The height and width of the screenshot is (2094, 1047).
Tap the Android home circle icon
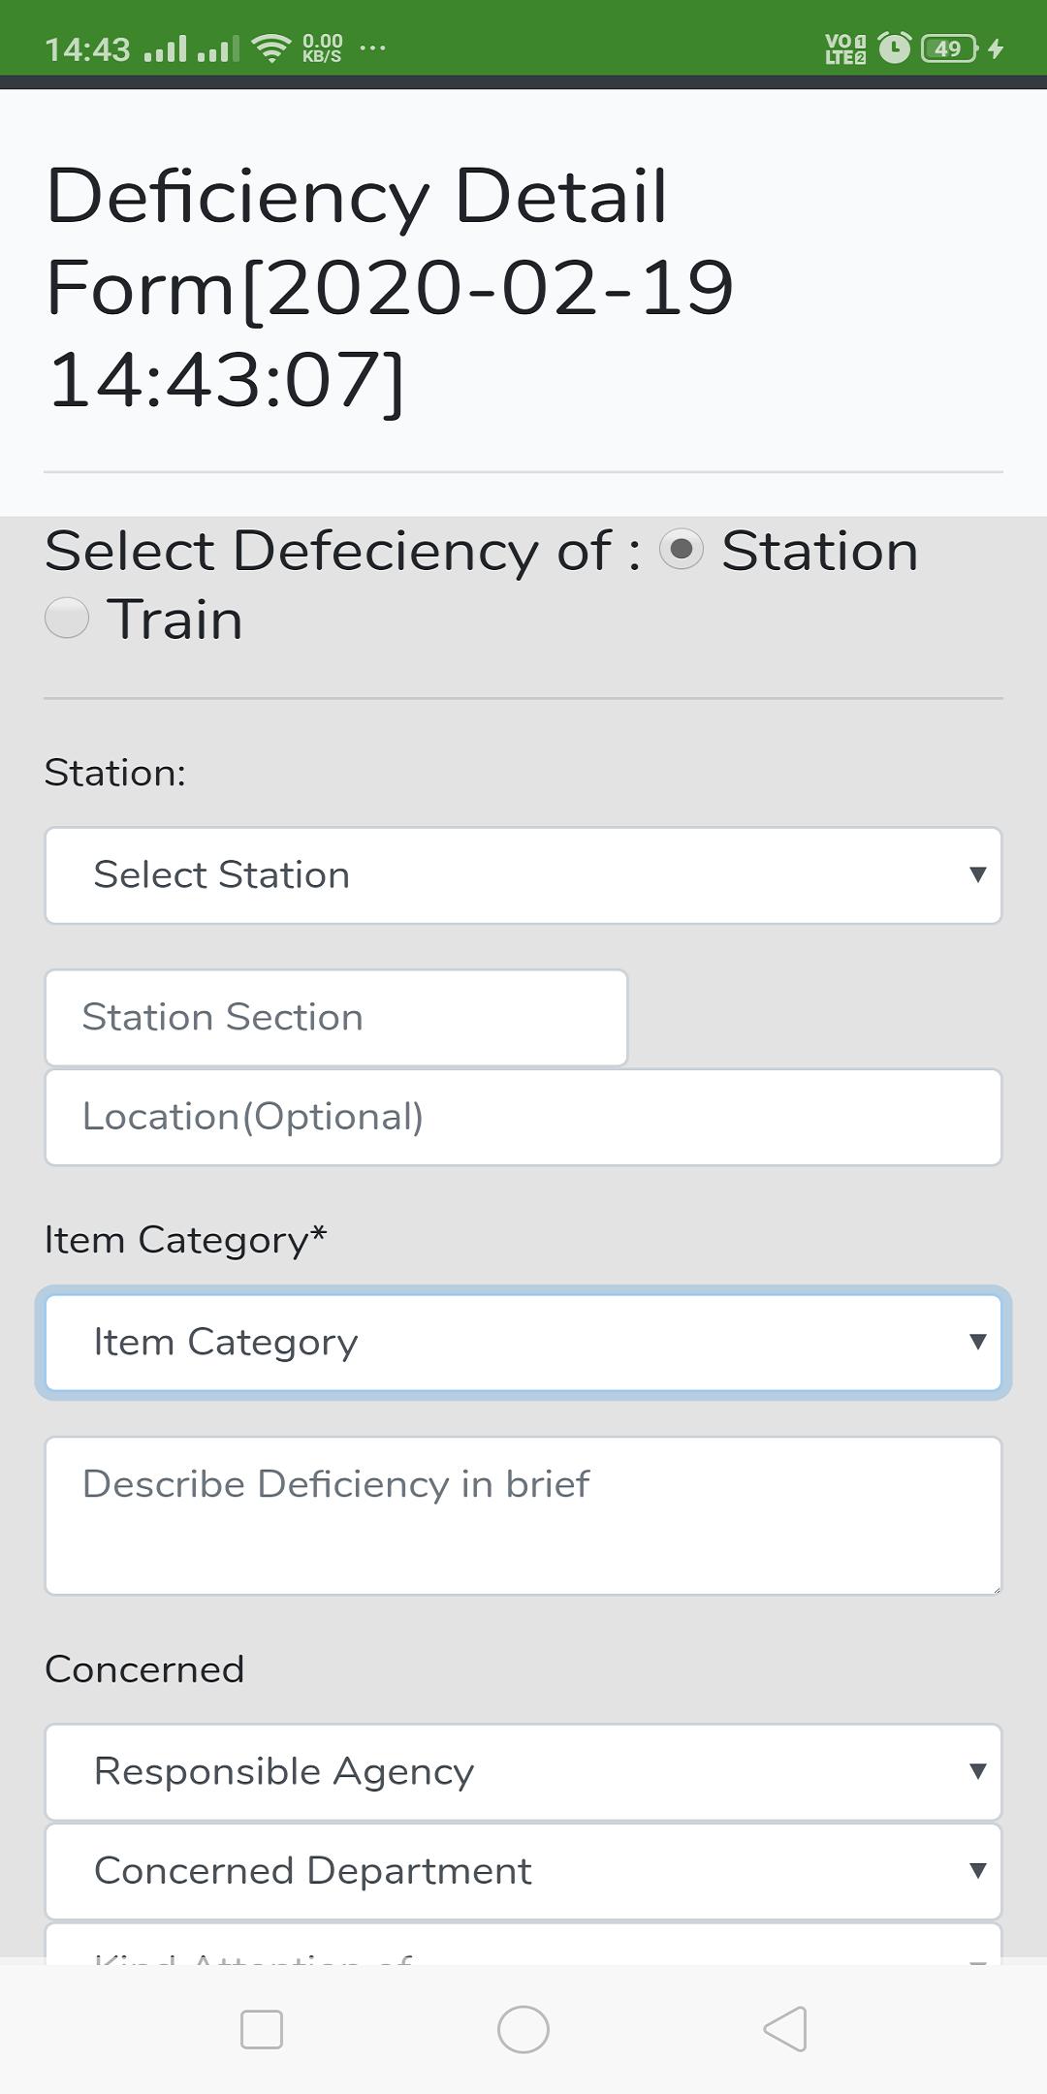tap(523, 2029)
